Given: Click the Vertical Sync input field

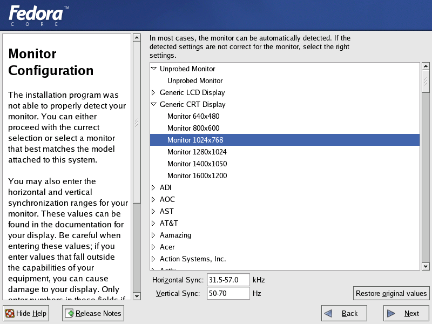Looking at the screenshot, I should coord(228,293).
